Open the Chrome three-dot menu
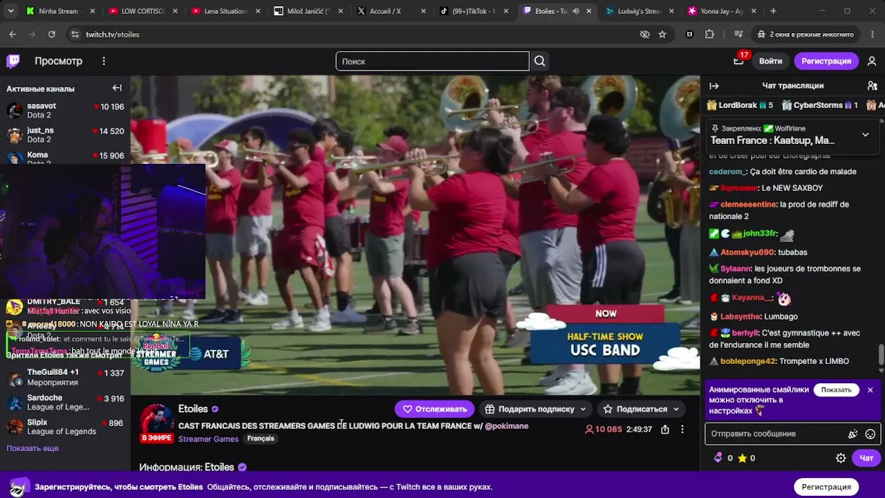The height and width of the screenshot is (498, 885). [x=872, y=35]
